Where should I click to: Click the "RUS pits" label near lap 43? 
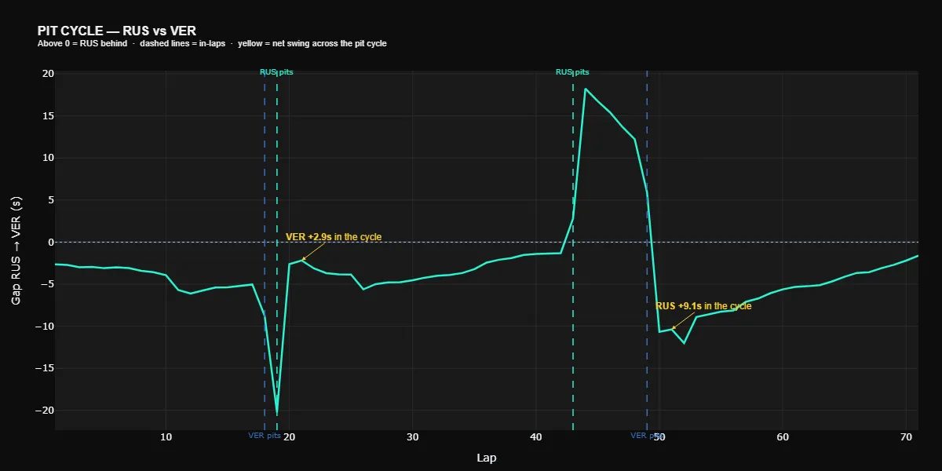572,72
